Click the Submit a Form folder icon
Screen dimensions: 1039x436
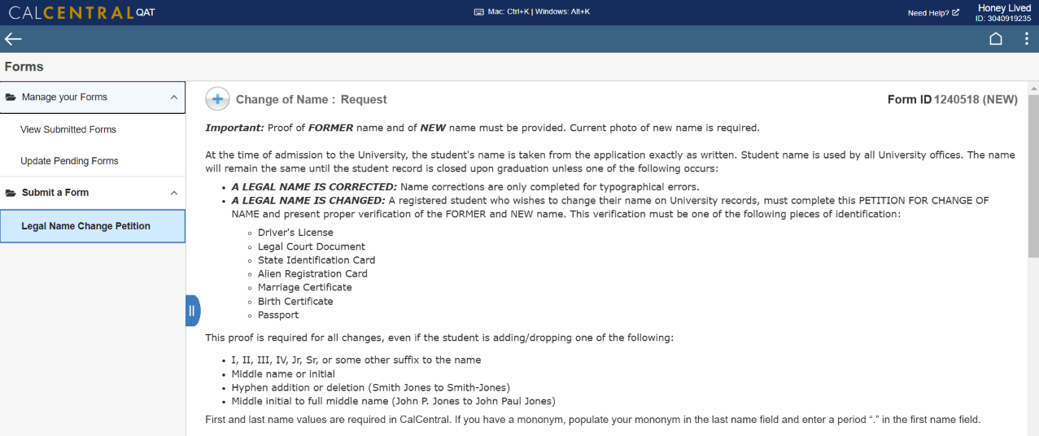pos(11,193)
